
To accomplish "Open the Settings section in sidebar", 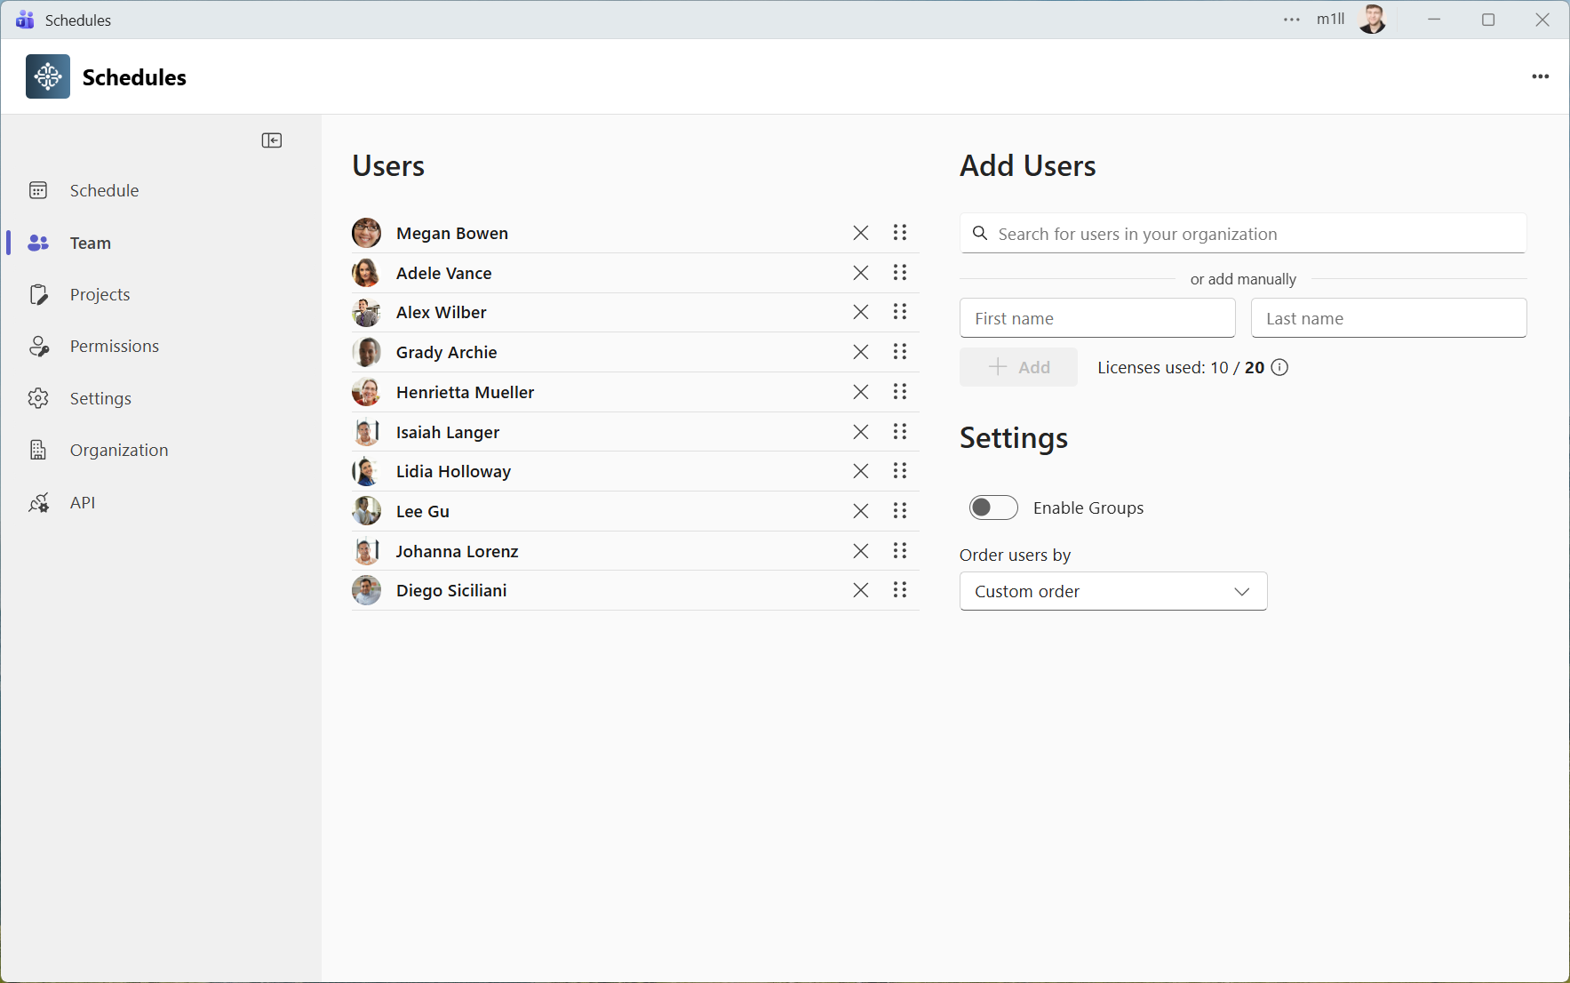I will [x=100, y=397].
